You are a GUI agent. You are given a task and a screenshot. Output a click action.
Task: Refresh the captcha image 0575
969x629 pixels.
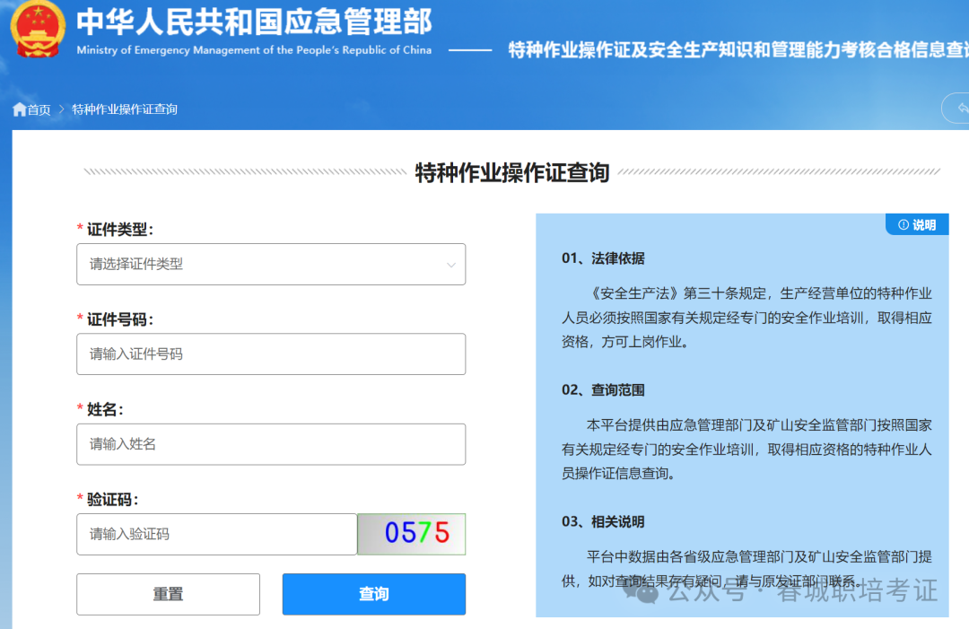coord(412,534)
